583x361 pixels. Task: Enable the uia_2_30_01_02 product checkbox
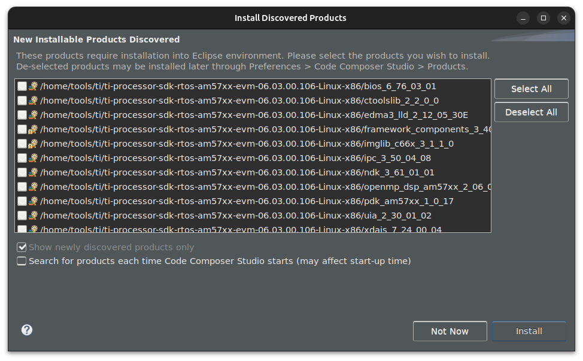22,216
